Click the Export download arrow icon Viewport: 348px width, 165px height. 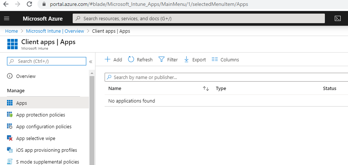[186, 59]
